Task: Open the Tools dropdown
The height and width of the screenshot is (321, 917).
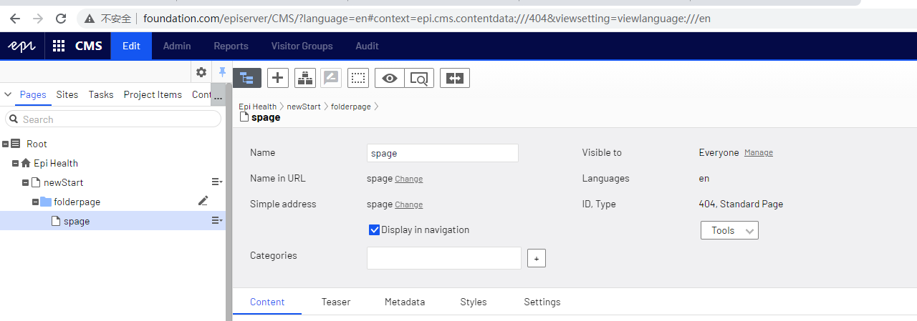Action: coord(729,230)
